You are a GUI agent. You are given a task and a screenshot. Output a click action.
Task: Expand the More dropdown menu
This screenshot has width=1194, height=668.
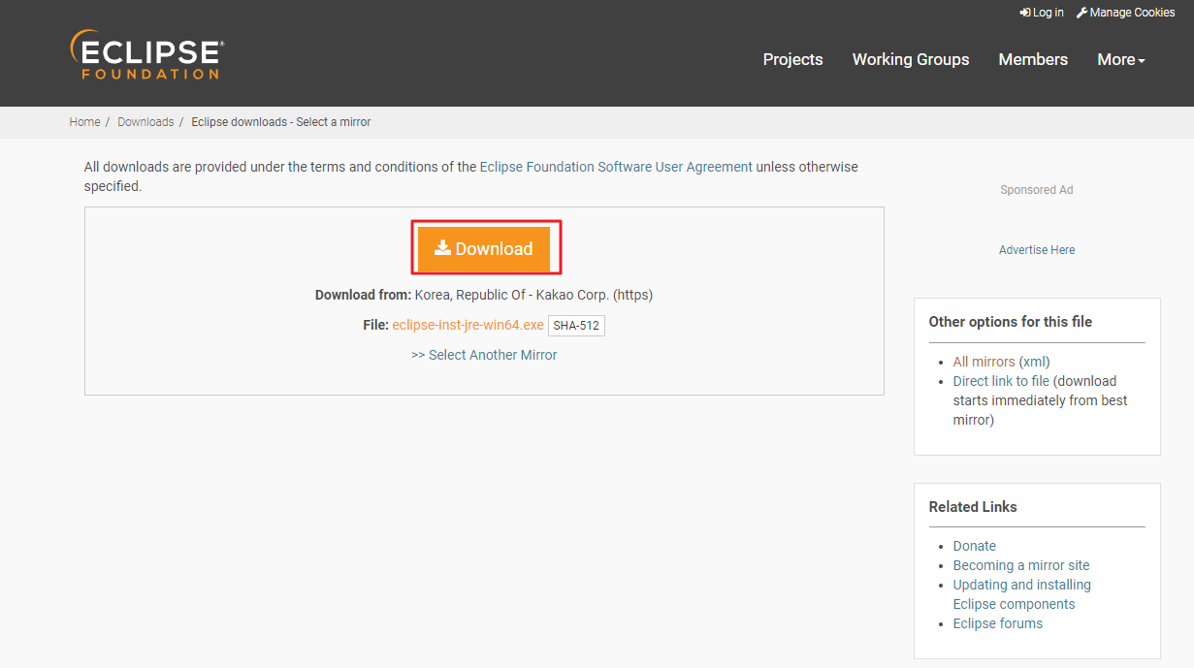[x=1121, y=59]
